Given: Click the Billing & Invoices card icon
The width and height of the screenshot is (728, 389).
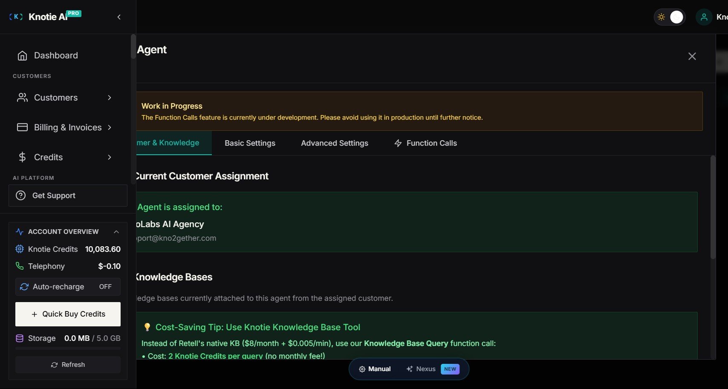Looking at the screenshot, I should click(x=22, y=127).
